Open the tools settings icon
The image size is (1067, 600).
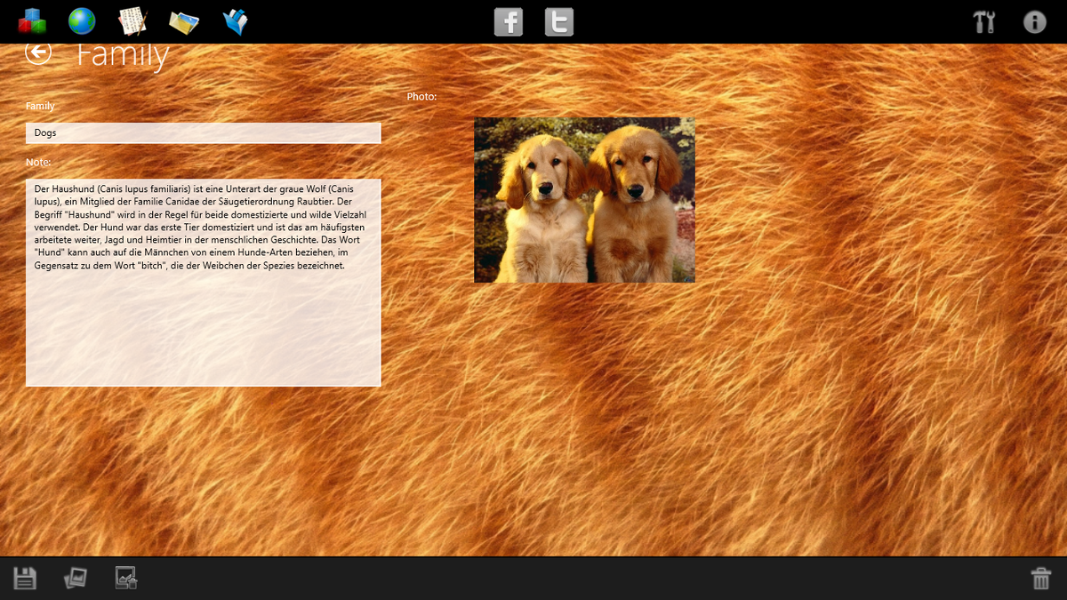[984, 22]
